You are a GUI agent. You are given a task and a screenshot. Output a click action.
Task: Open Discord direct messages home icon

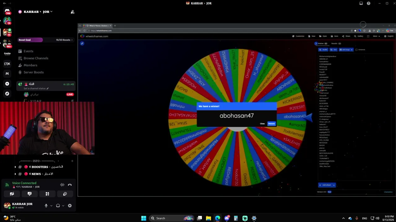pyautogui.click(x=7, y=12)
